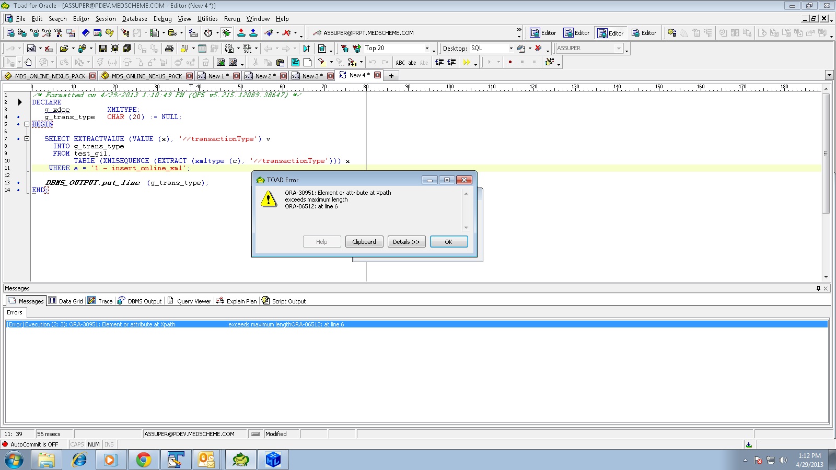The width and height of the screenshot is (836, 470).
Task: Click the stopwatch timer icon
Action: [x=208, y=33]
